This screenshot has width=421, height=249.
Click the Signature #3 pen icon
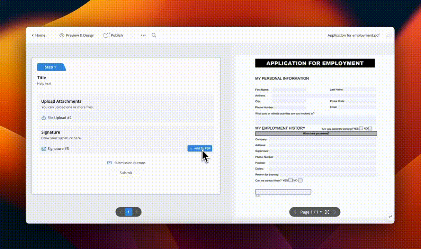44,149
